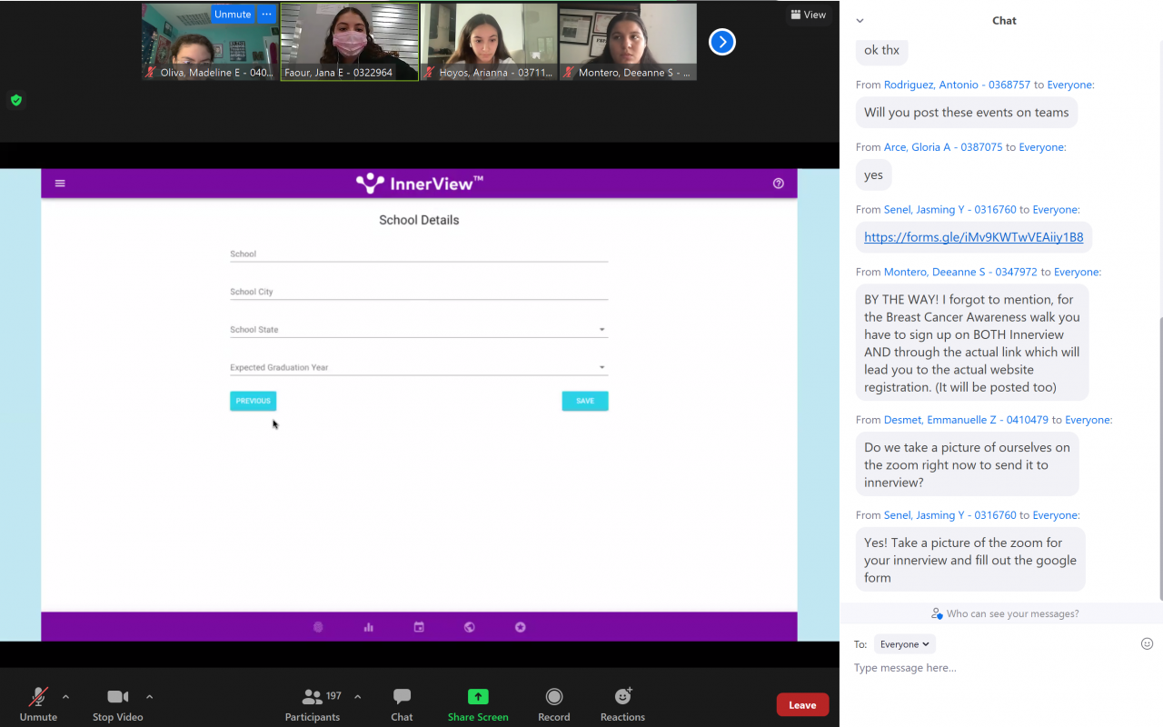1163x727 pixels.
Task: Toggle the Participants panel
Action: click(313, 704)
